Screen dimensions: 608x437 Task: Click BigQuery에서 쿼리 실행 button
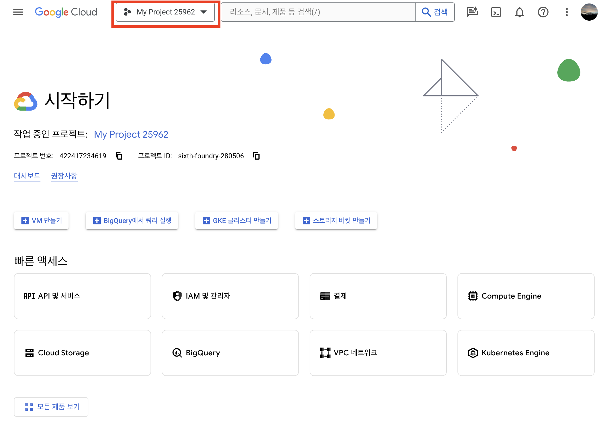132,221
